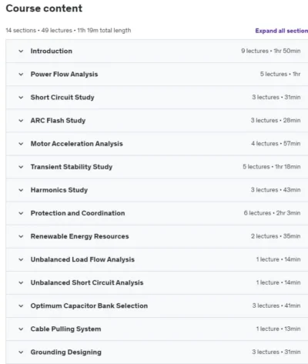Open the Cable Pulling System section title
Viewport: 308px width, 364px height.
pyautogui.click(x=65, y=329)
